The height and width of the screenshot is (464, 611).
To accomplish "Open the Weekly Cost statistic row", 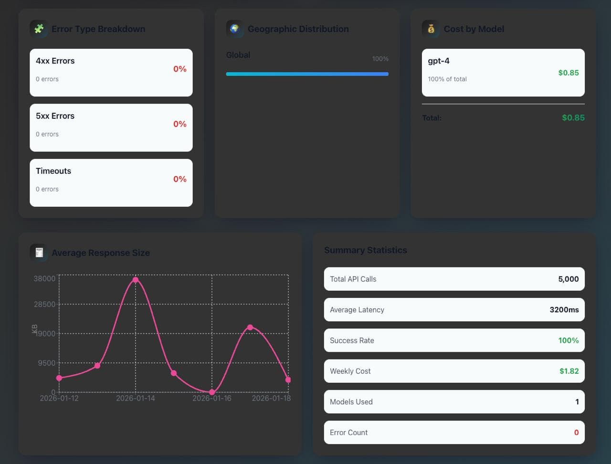I will 454,371.
